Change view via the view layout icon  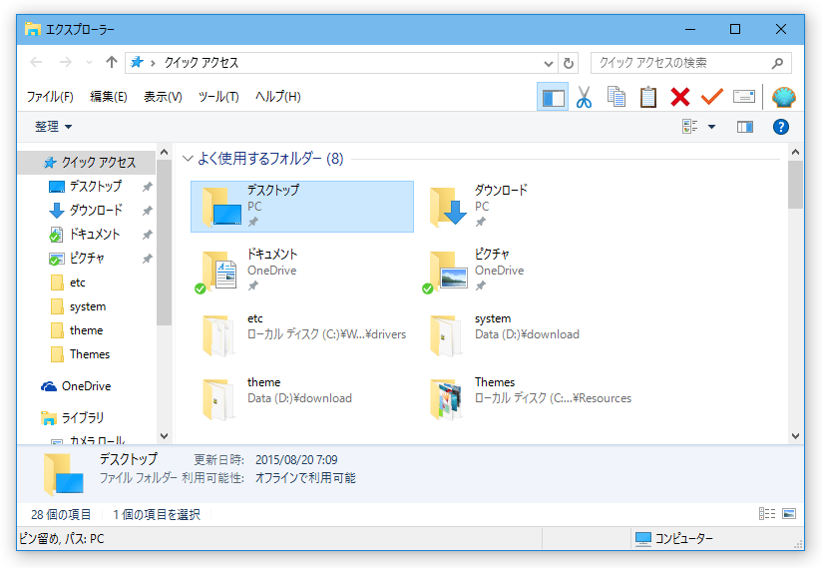pyautogui.click(x=690, y=127)
